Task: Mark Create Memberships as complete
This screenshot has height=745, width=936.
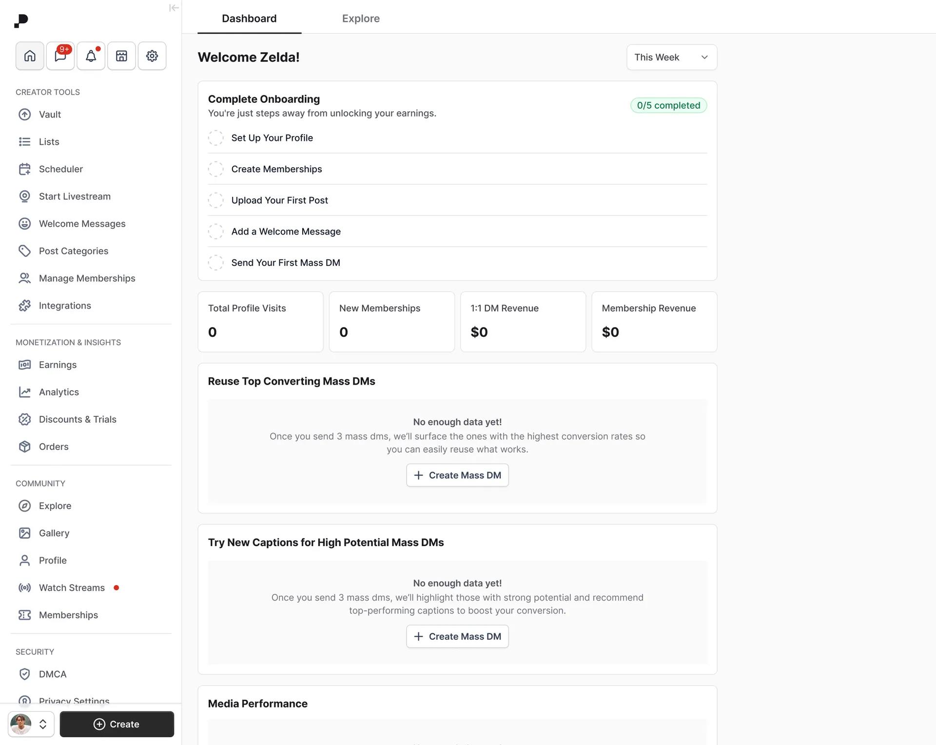Action: point(216,169)
